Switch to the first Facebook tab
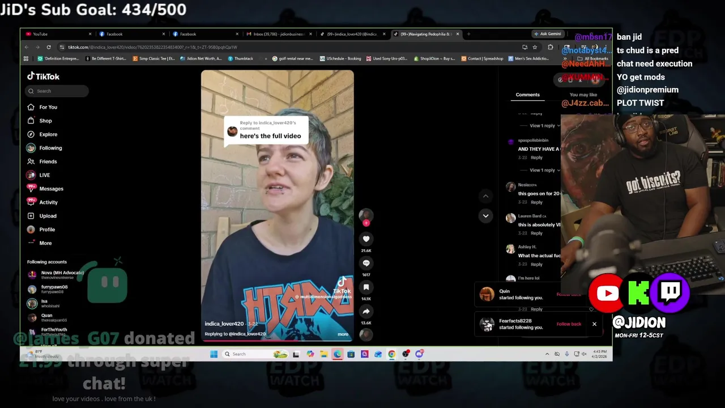 pyautogui.click(x=132, y=34)
